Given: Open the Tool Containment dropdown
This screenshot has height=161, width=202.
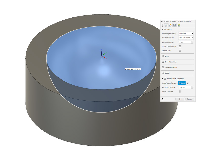Looking at the screenshot, I should [x=186, y=38].
